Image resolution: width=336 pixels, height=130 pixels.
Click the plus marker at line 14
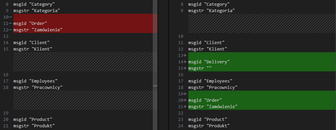pos(185,62)
